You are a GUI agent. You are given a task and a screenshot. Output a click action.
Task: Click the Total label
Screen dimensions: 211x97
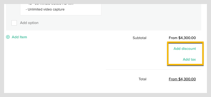point(142,79)
